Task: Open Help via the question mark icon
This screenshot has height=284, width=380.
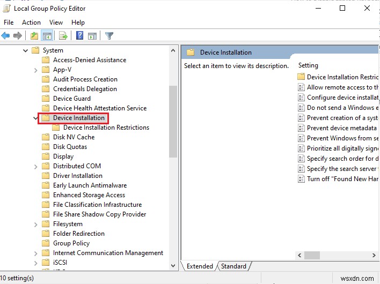Action: click(x=80, y=36)
